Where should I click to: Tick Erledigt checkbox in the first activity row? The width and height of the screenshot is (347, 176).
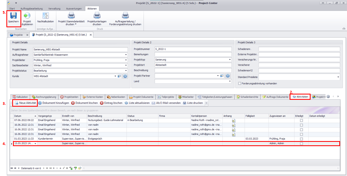(301, 120)
